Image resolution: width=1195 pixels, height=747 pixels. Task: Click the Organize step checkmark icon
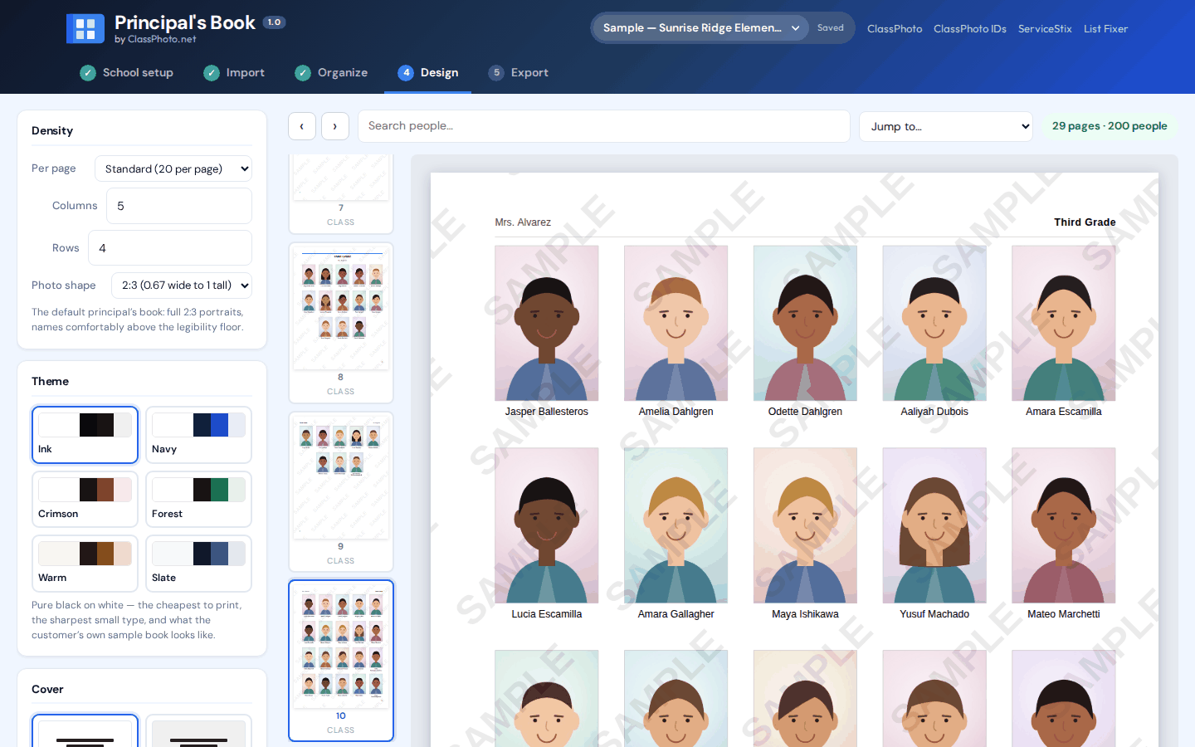tap(303, 73)
